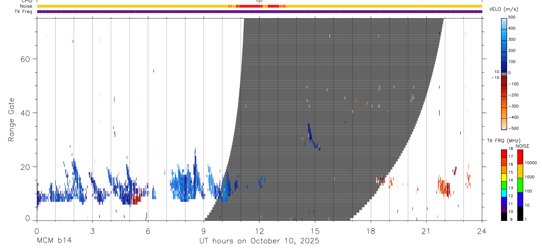Image resolution: width=542 pixels, height=250 pixels.
Task: Click the 1000 label on the noise legend
Action: 529,177
